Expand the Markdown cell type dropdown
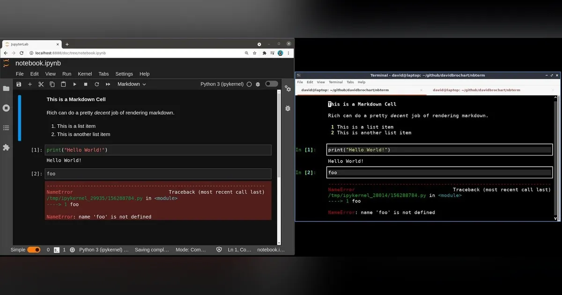 [x=132, y=84]
